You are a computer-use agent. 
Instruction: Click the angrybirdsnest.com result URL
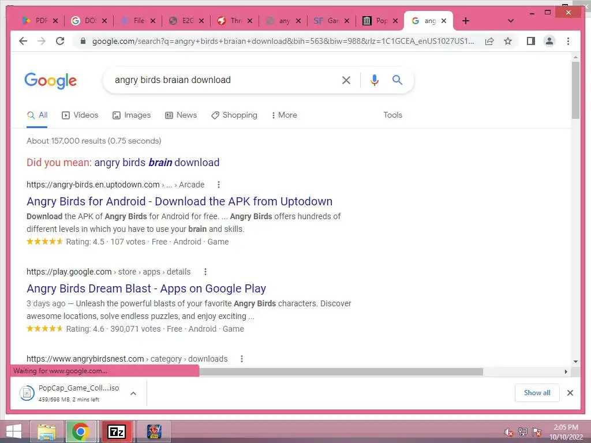pos(127,359)
